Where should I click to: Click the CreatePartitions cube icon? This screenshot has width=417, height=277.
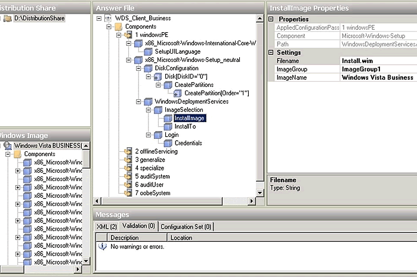(168, 85)
